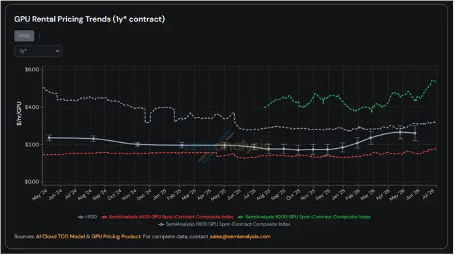
Task: Open the AI Cloud TCO Model link
Action: tap(60, 237)
